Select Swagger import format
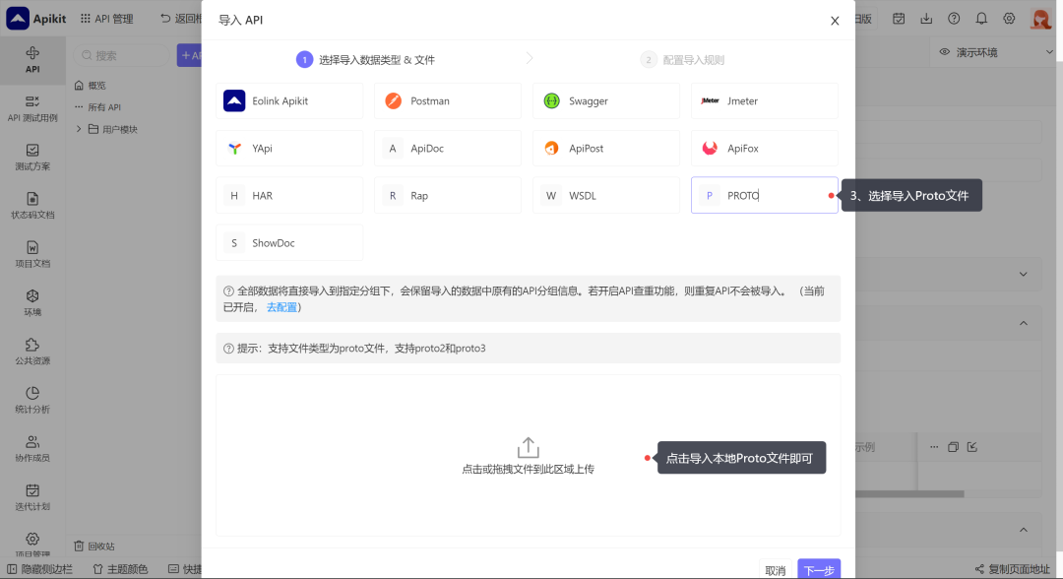Viewport: 1063px width, 579px height. (x=606, y=101)
